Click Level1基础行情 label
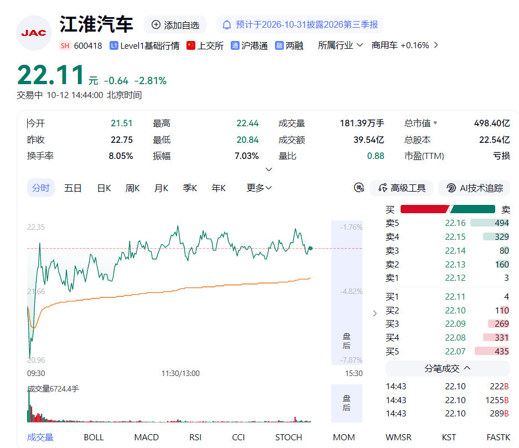Image resolution: width=519 pixels, height=448 pixels. [149, 45]
